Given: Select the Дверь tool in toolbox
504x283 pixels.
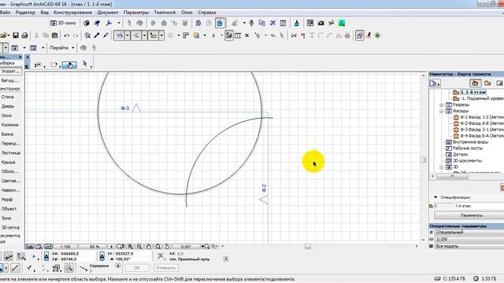Looking at the screenshot, I should (x=8, y=106).
